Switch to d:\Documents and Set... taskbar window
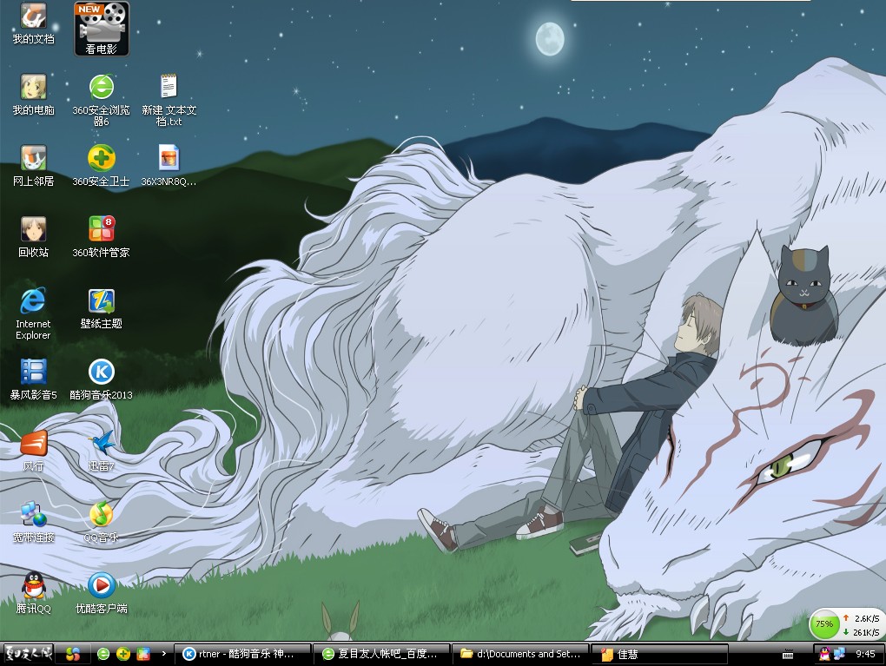The height and width of the screenshot is (666, 886). pos(521,654)
